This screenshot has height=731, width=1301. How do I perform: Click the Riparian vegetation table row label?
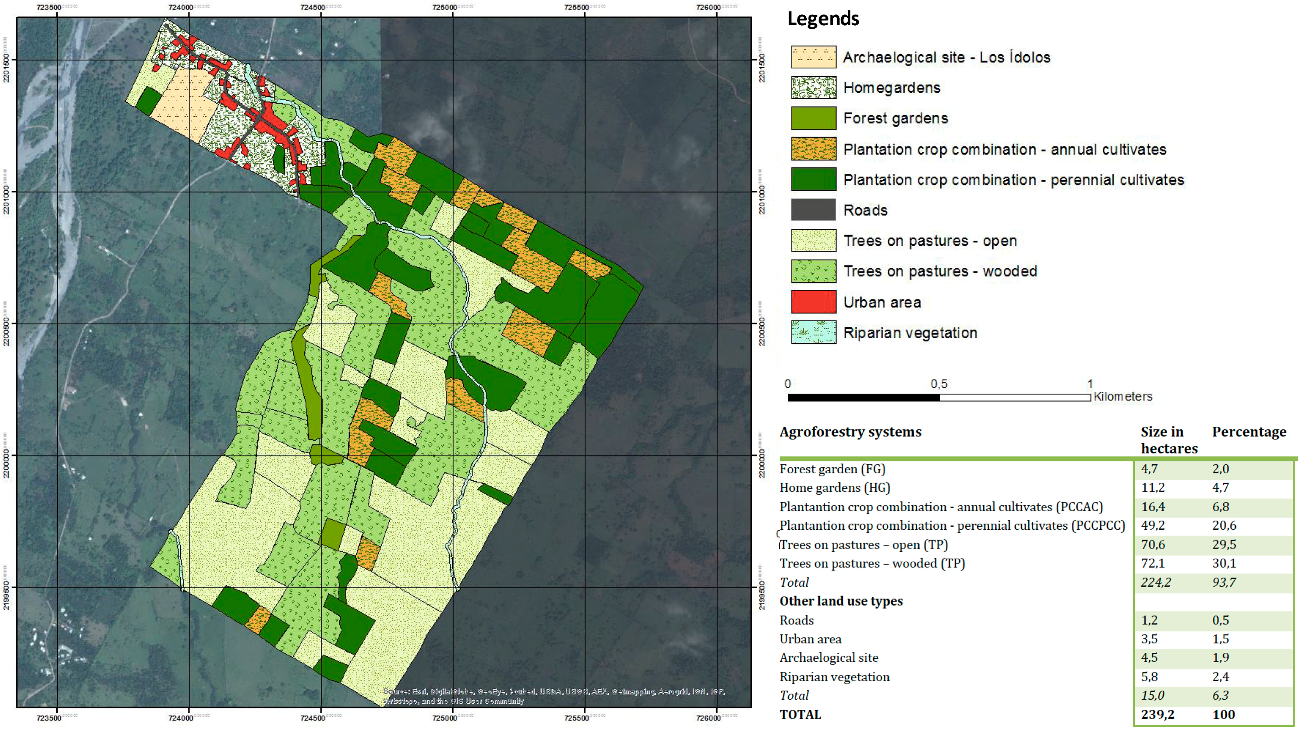tap(834, 677)
